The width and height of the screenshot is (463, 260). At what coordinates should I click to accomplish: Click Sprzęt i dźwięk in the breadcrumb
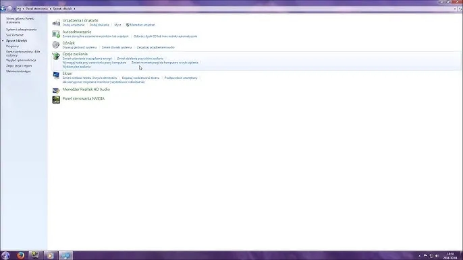(62, 9)
